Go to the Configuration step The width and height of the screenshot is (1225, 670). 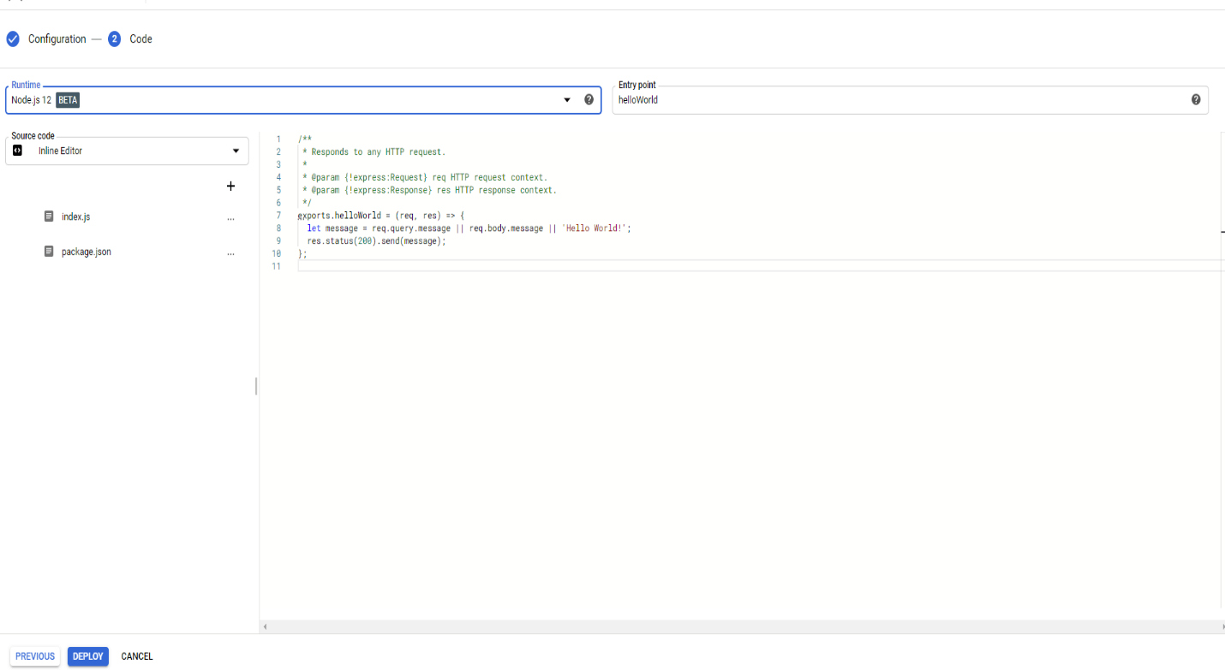click(x=57, y=39)
